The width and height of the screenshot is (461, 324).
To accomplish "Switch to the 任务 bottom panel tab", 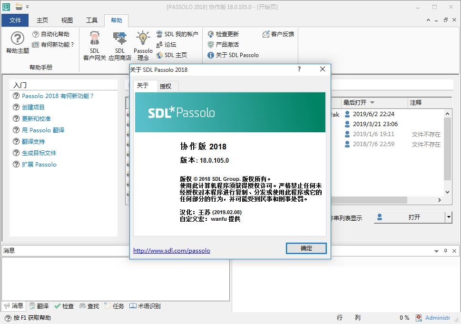I will [114, 306].
